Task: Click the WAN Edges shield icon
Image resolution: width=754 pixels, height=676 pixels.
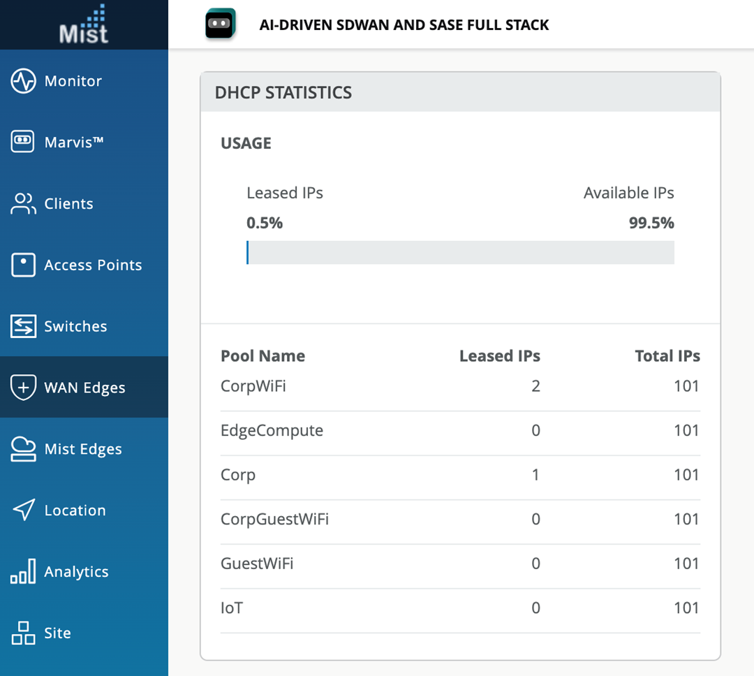Action: click(23, 388)
